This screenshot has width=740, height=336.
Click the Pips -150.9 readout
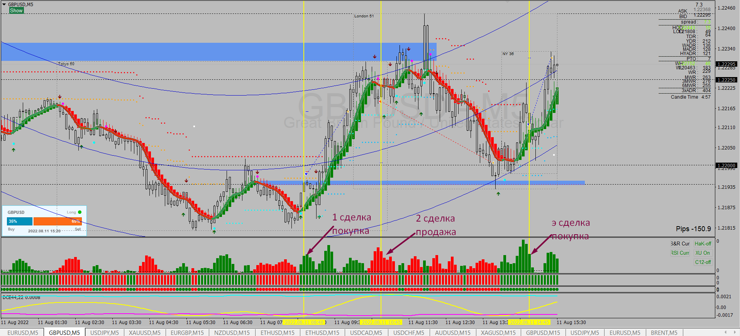tap(693, 229)
